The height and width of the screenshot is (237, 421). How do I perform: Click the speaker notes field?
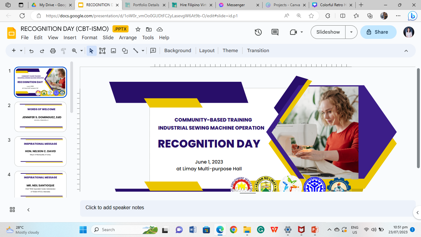pyautogui.click(x=248, y=208)
